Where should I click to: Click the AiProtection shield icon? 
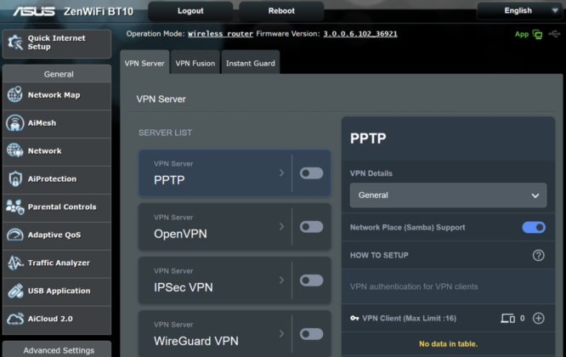click(14, 178)
